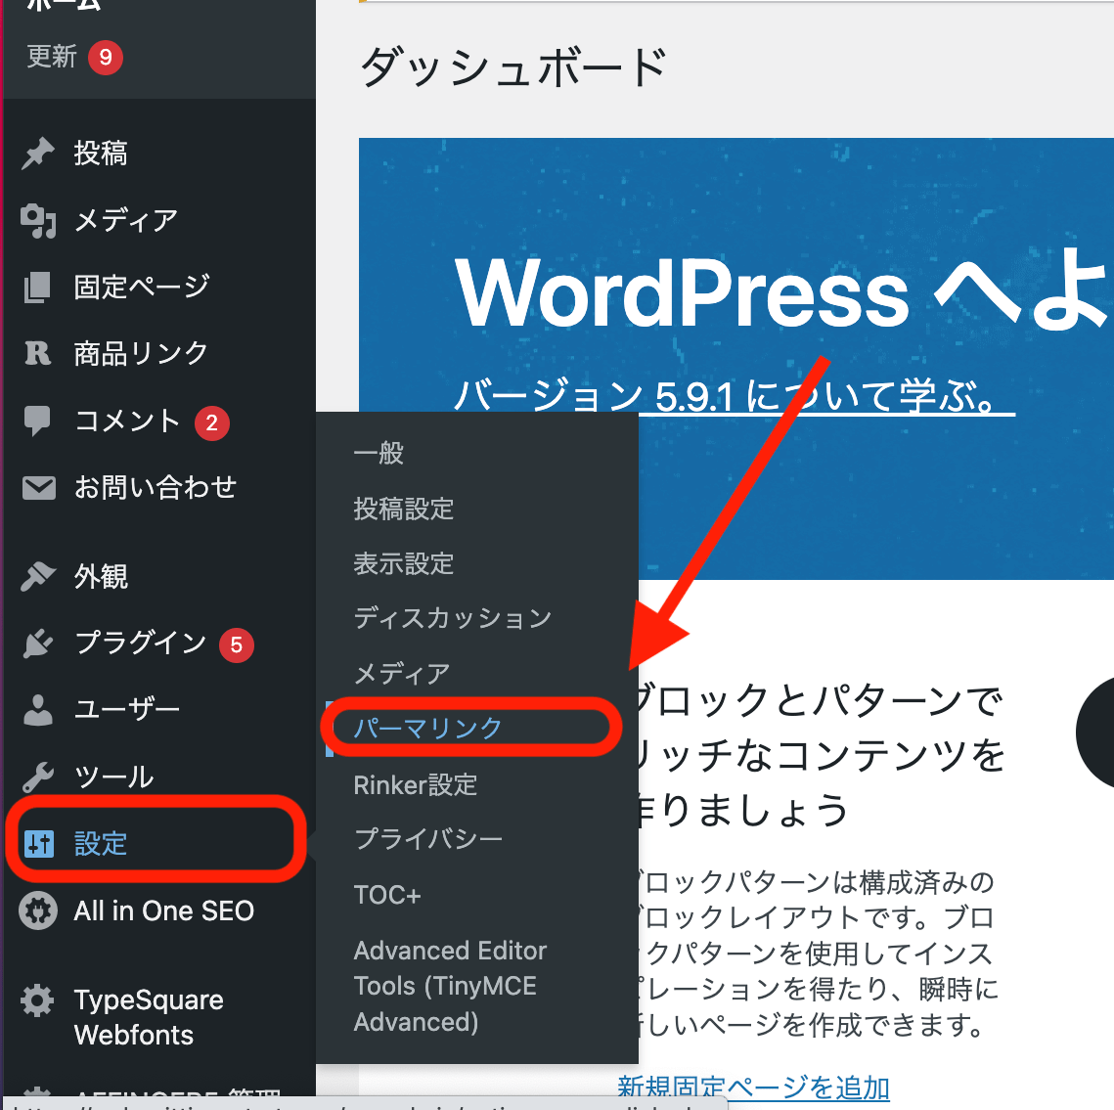The width and height of the screenshot is (1114, 1110).
Task: Select ディスカッション in the settings submenu
Action: pyautogui.click(x=453, y=618)
